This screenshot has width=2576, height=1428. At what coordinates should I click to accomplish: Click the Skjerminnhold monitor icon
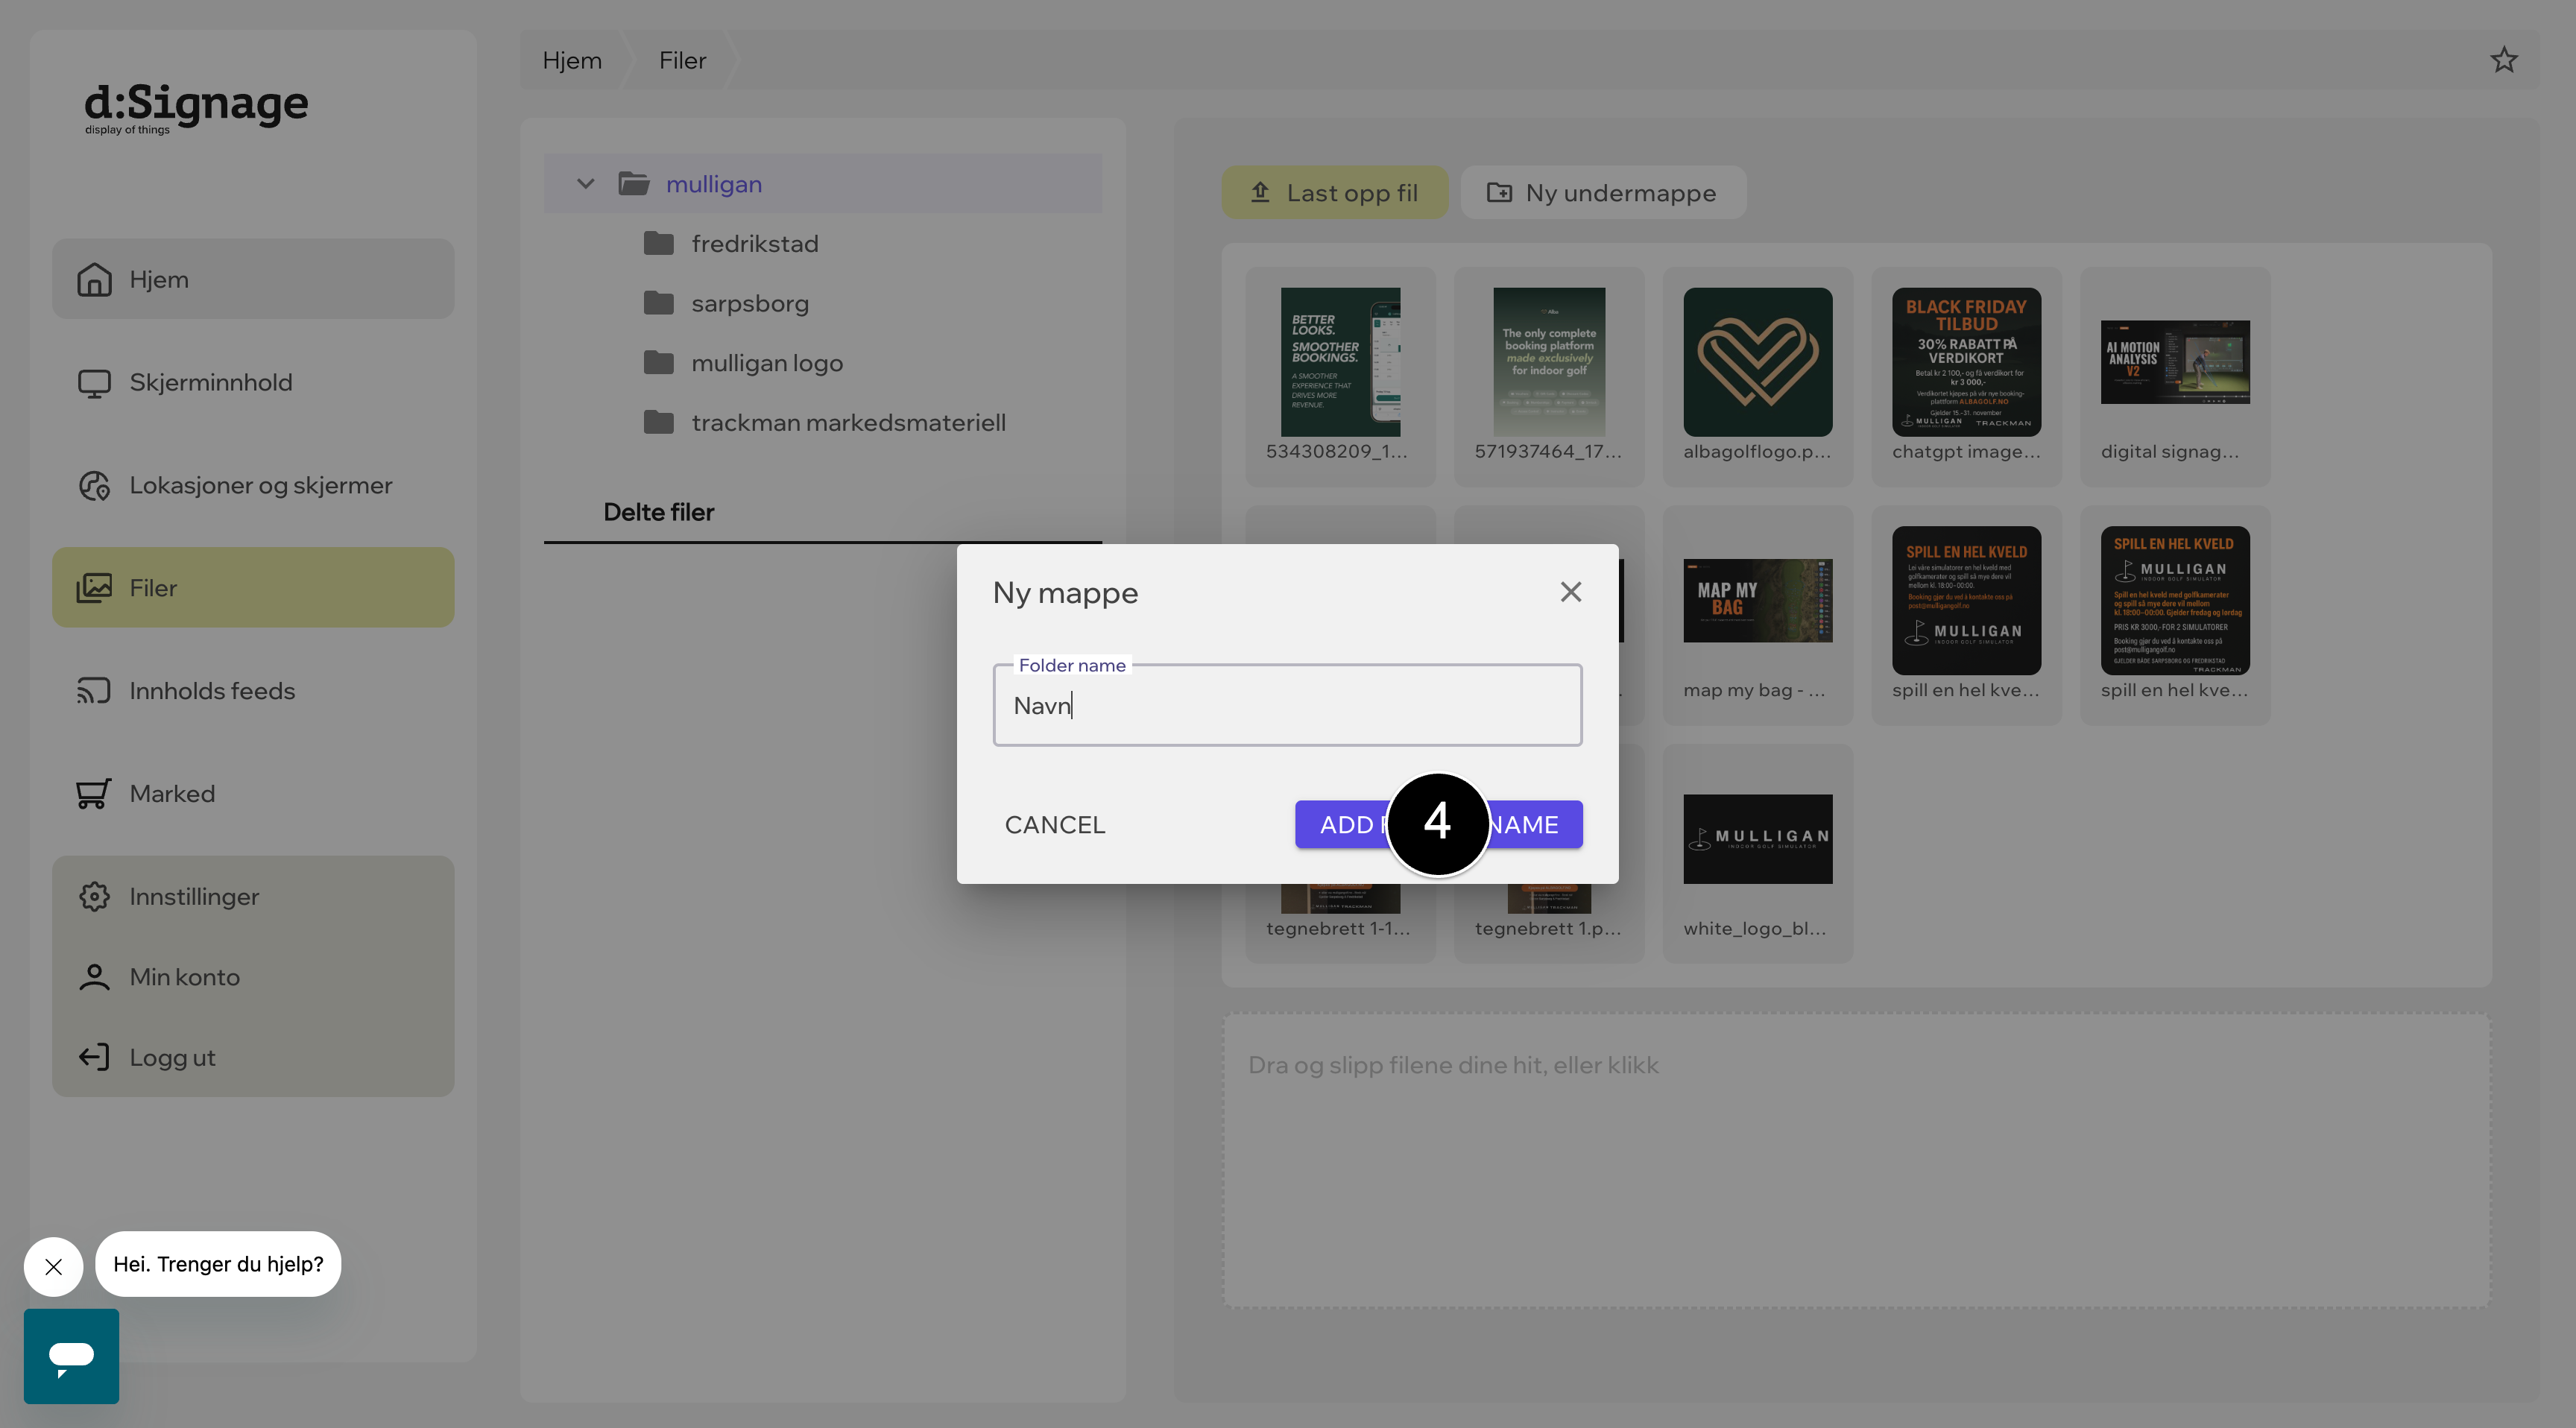tap(94, 383)
